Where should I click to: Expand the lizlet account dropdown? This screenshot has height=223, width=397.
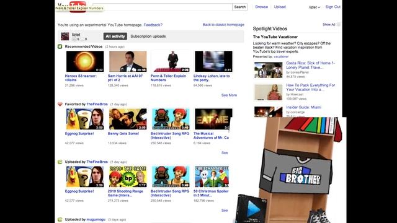point(314,7)
